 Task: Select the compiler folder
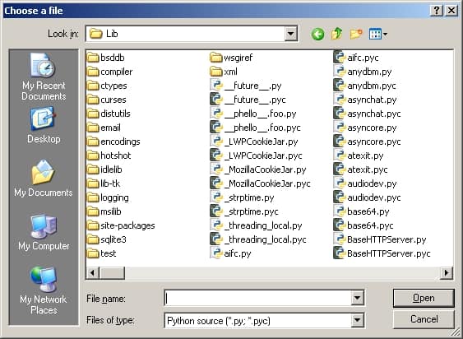[110, 72]
